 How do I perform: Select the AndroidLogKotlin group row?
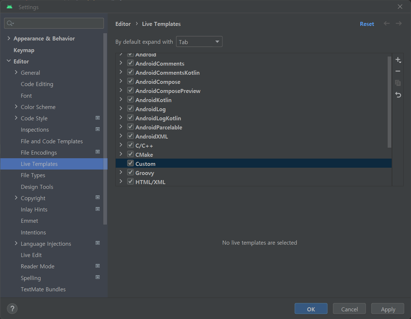253,118
